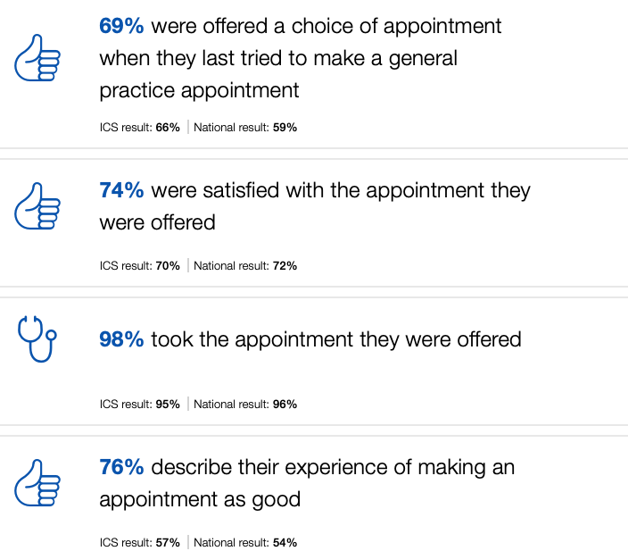Click thumbs-up icon beside experience of making appointment
The width and height of the screenshot is (628, 551).
tap(37, 485)
